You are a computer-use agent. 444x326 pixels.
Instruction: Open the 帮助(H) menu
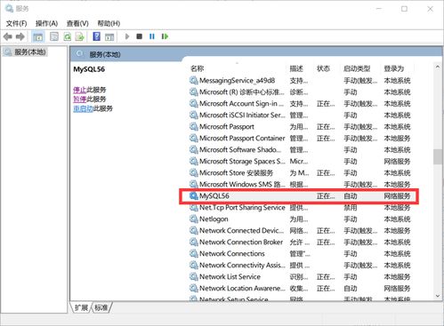pyautogui.click(x=109, y=23)
